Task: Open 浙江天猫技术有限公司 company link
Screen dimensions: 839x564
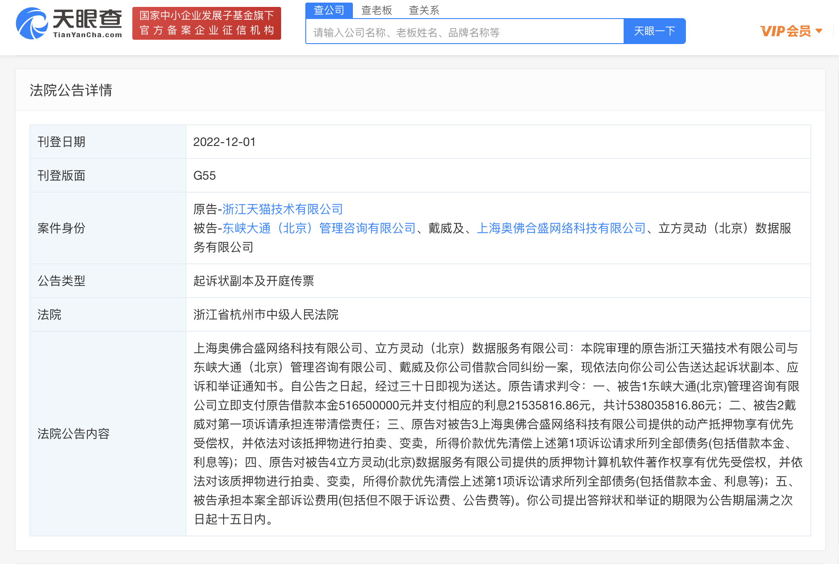Action: coord(282,209)
